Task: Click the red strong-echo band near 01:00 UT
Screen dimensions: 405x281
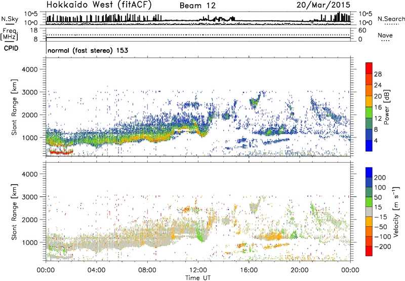Action: (x=61, y=152)
